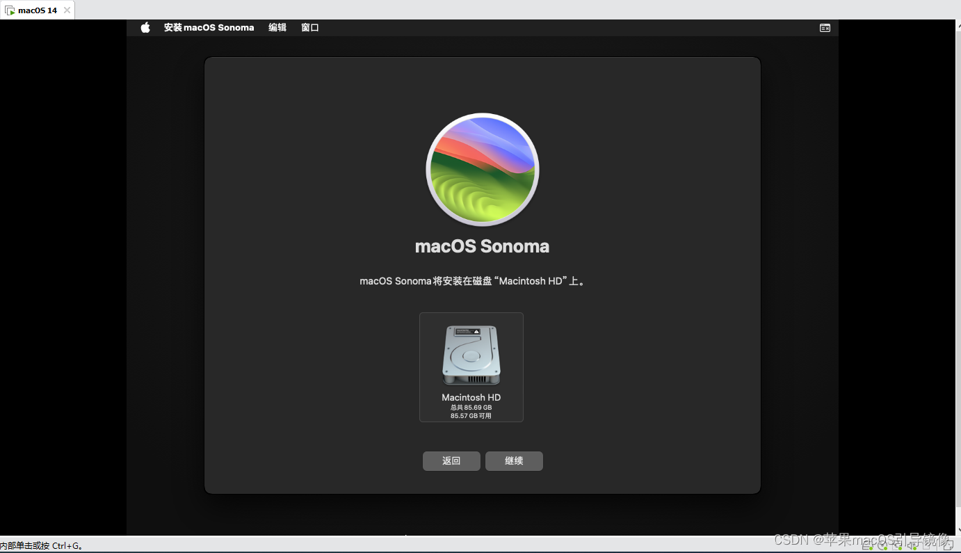Click the macOS Sonoma将安装在磁盘 message text

[x=472, y=282]
